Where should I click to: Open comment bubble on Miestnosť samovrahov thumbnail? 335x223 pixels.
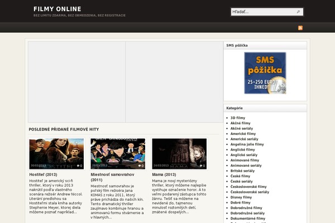click(141, 166)
